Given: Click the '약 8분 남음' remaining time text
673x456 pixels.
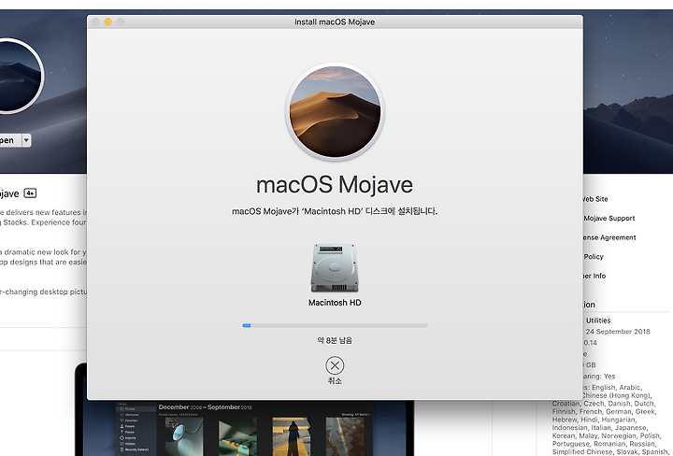Looking at the screenshot, I should [335, 340].
